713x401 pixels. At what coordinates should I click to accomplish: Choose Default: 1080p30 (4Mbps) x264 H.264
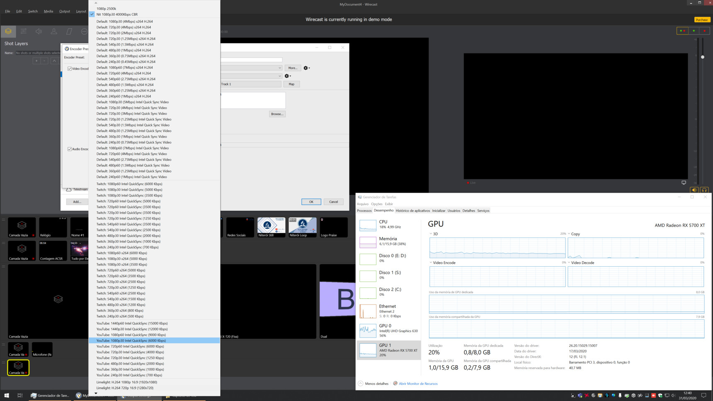pos(154,22)
